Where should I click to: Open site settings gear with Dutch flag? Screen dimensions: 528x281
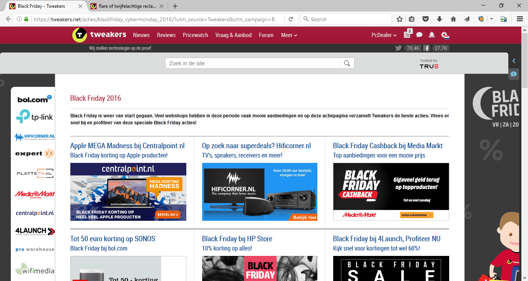click(x=445, y=36)
